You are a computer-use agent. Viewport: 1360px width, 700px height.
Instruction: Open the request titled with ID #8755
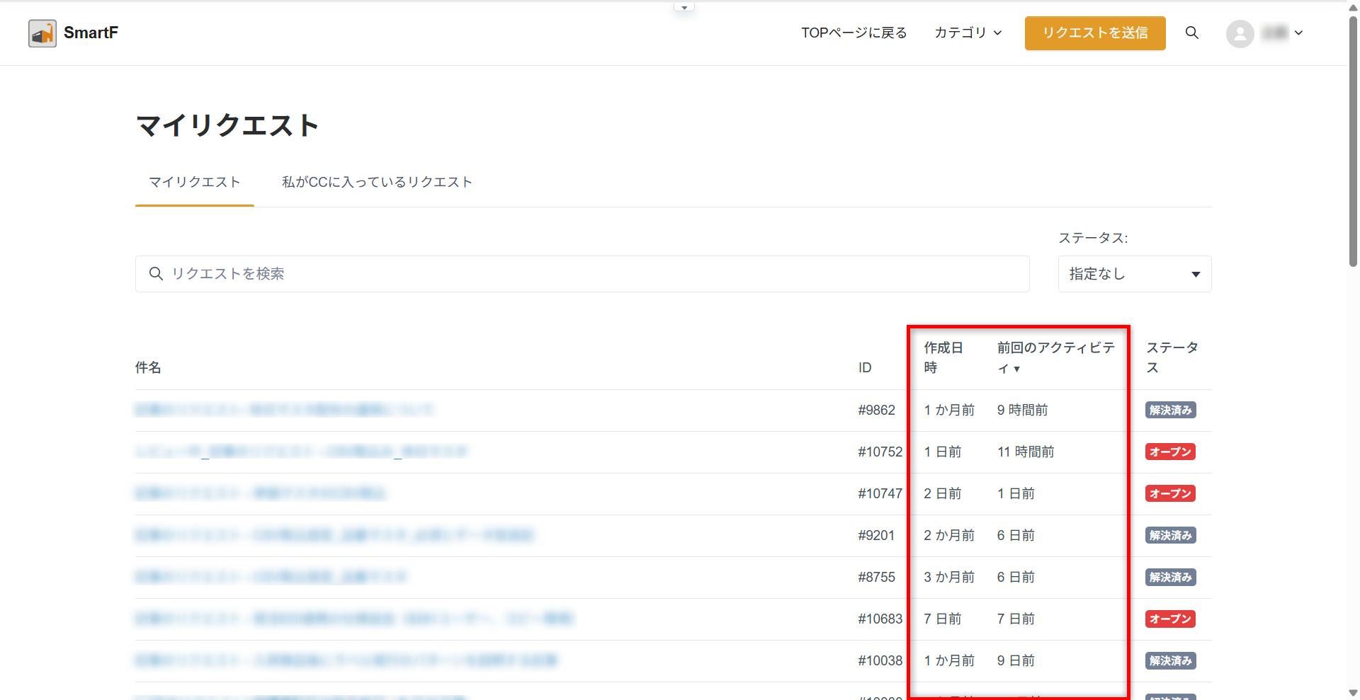point(271,578)
